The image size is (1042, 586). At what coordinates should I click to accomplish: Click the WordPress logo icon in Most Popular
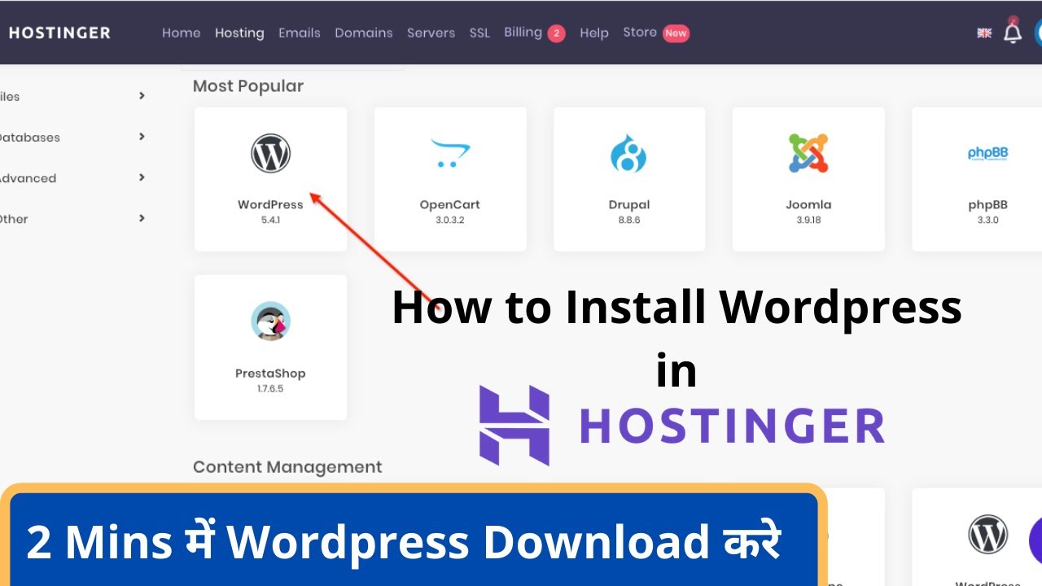(x=270, y=154)
